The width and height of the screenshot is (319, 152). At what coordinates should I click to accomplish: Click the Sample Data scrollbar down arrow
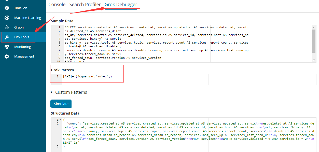point(314,60)
